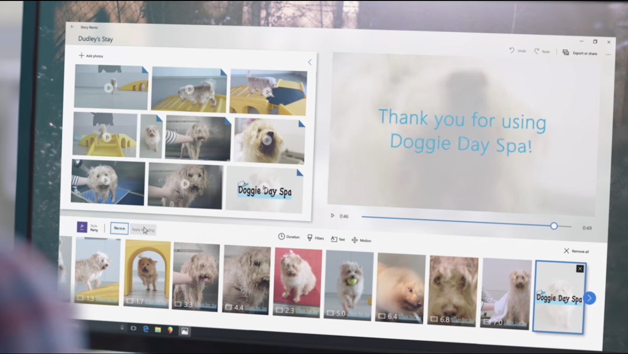
Task: Open File Explorer from the taskbar
Action: [x=157, y=330]
